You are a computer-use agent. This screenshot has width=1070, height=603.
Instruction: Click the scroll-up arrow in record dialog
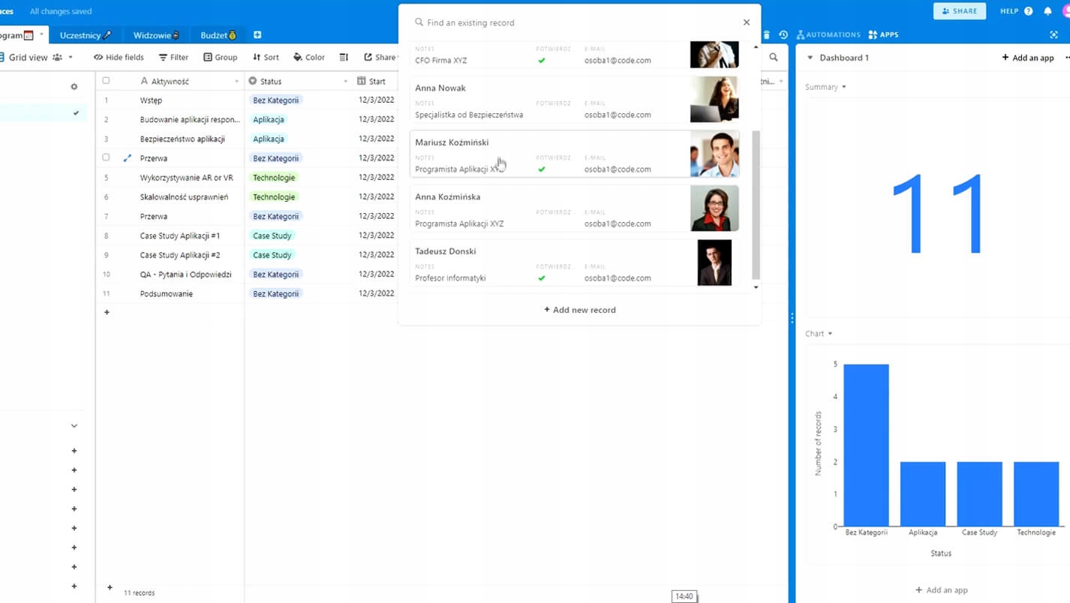coord(756,47)
